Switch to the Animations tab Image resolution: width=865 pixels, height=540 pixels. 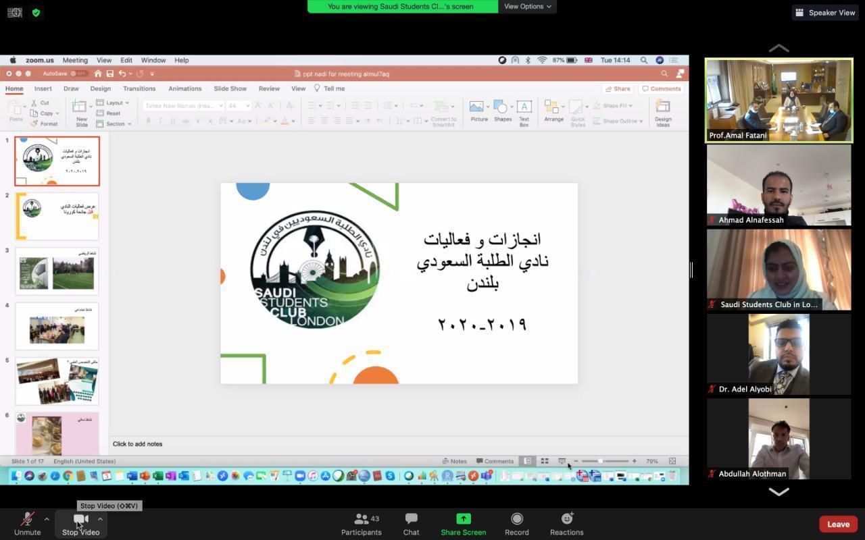pyautogui.click(x=184, y=88)
